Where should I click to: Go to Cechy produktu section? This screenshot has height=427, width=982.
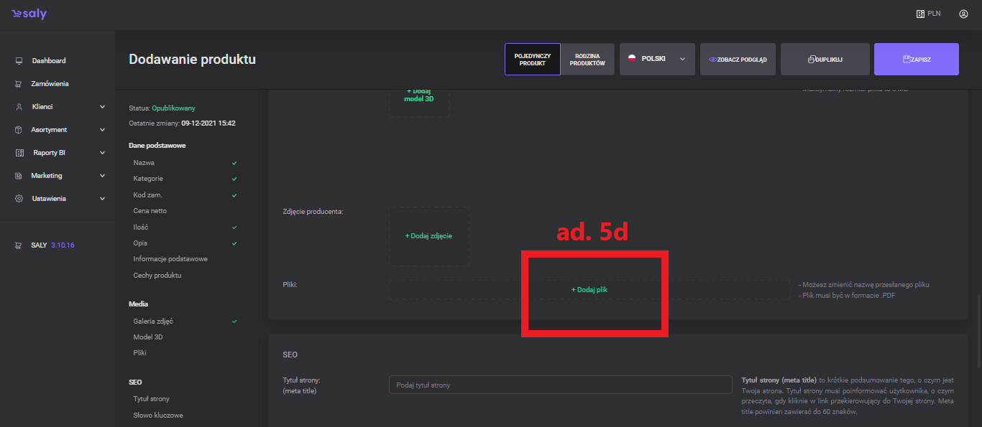[x=157, y=276]
